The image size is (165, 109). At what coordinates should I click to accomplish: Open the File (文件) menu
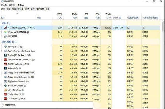(x=4, y=5)
